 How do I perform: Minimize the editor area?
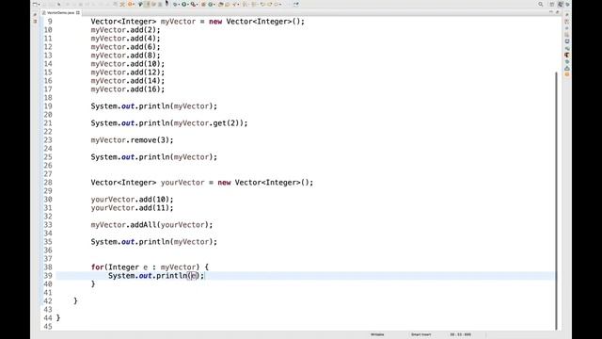click(x=551, y=12)
